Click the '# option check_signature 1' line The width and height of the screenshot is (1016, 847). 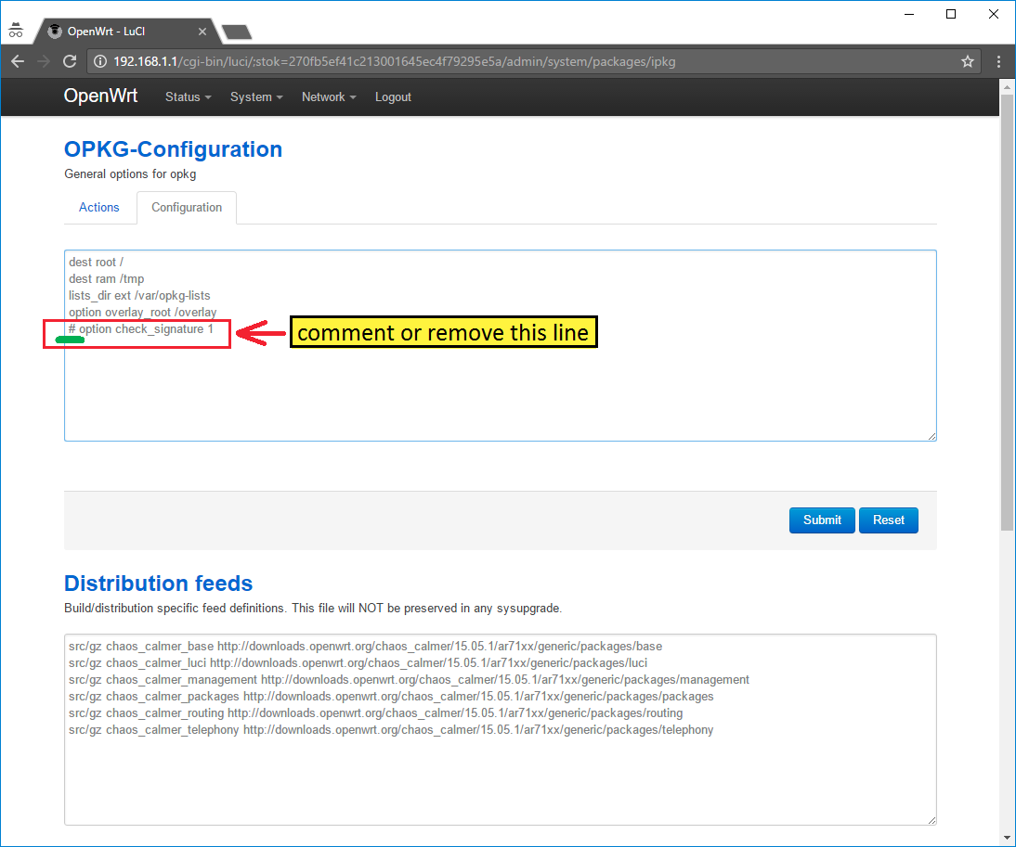[x=140, y=329]
